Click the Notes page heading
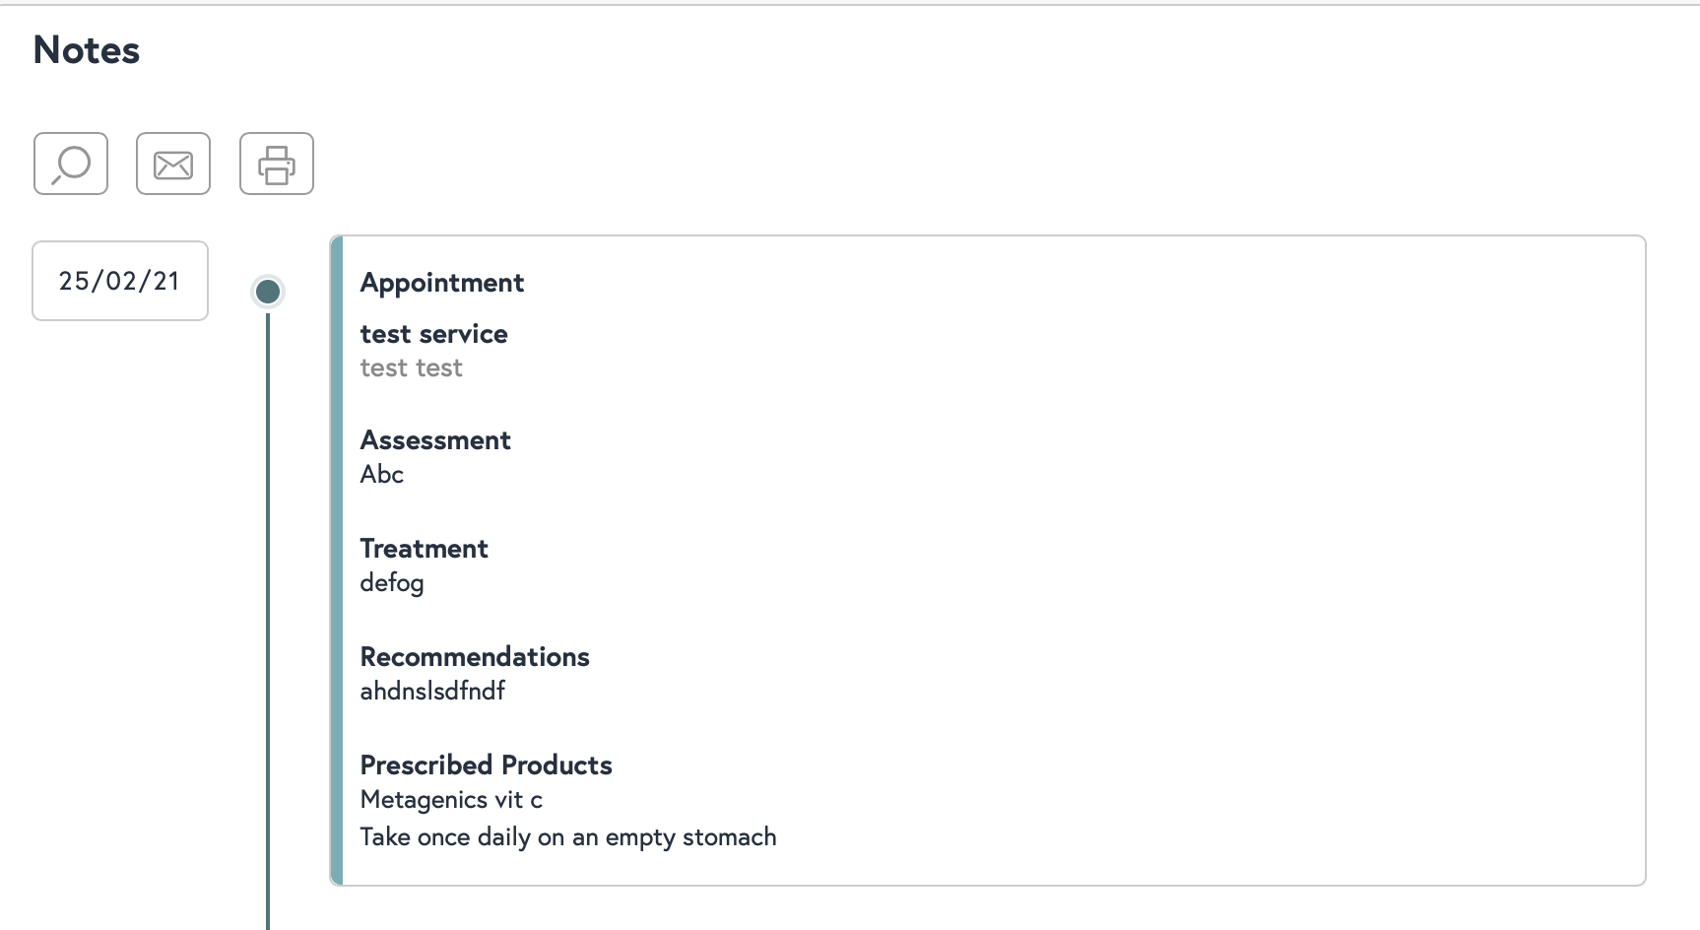The height and width of the screenshot is (930, 1700). click(87, 50)
